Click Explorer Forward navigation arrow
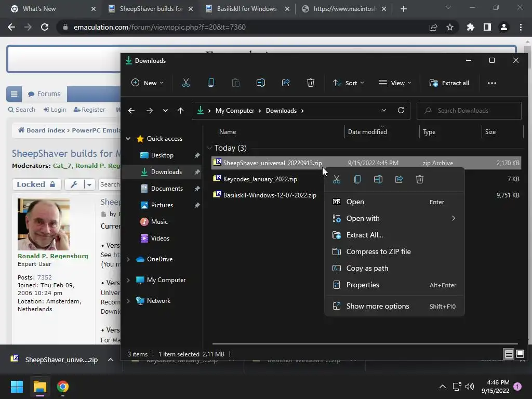This screenshot has width=532, height=399. pyautogui.click(x=149, y=111)
